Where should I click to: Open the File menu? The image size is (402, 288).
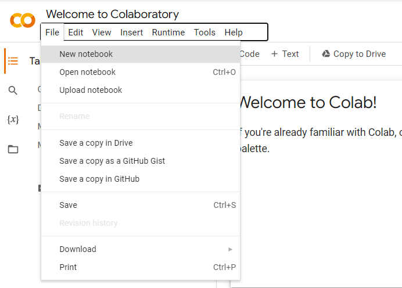[x=52, y=33]
